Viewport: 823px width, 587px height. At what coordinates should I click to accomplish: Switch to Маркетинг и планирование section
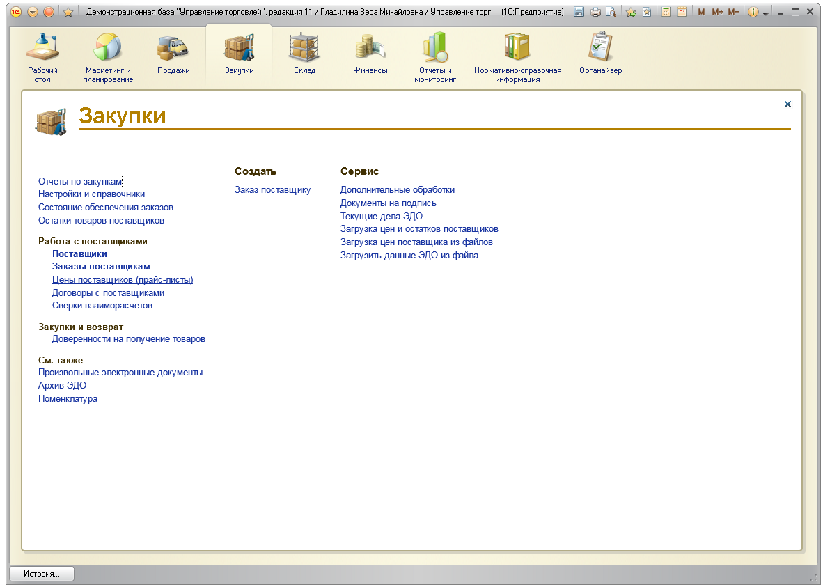point(108,56)
